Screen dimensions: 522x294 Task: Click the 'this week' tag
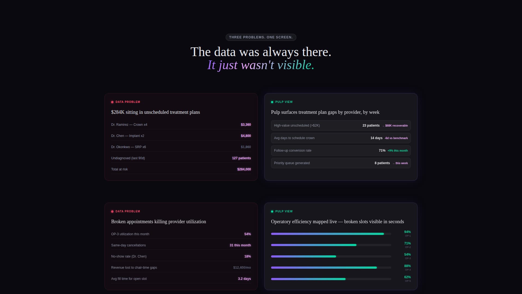click(x=400, y=163)
